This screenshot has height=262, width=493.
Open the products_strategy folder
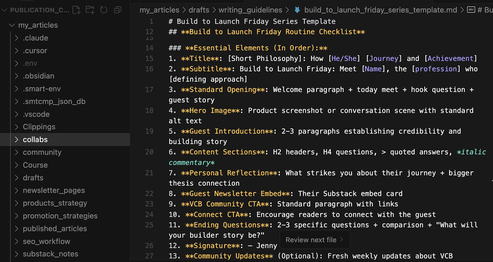tap(55, 203)
